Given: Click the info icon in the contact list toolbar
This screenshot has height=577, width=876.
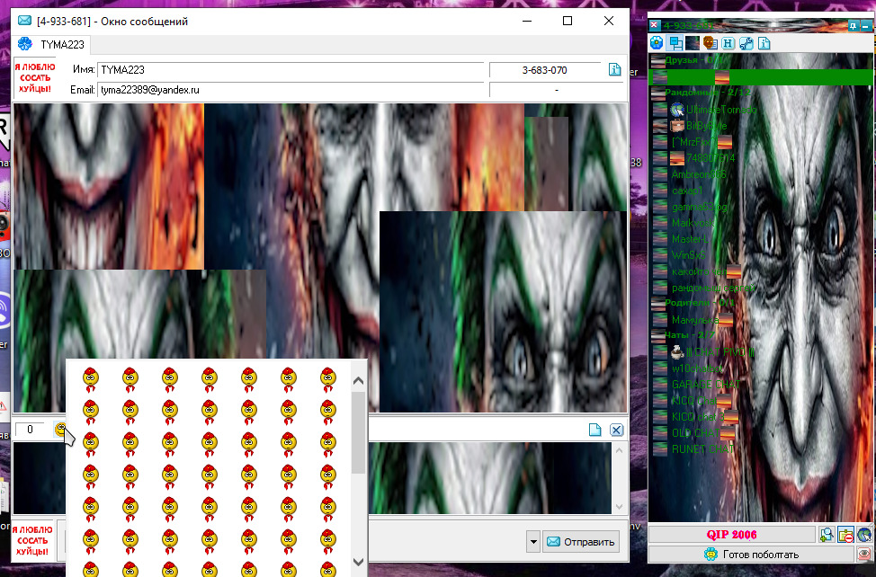Looking at the screenshot, I should [764, 42].
